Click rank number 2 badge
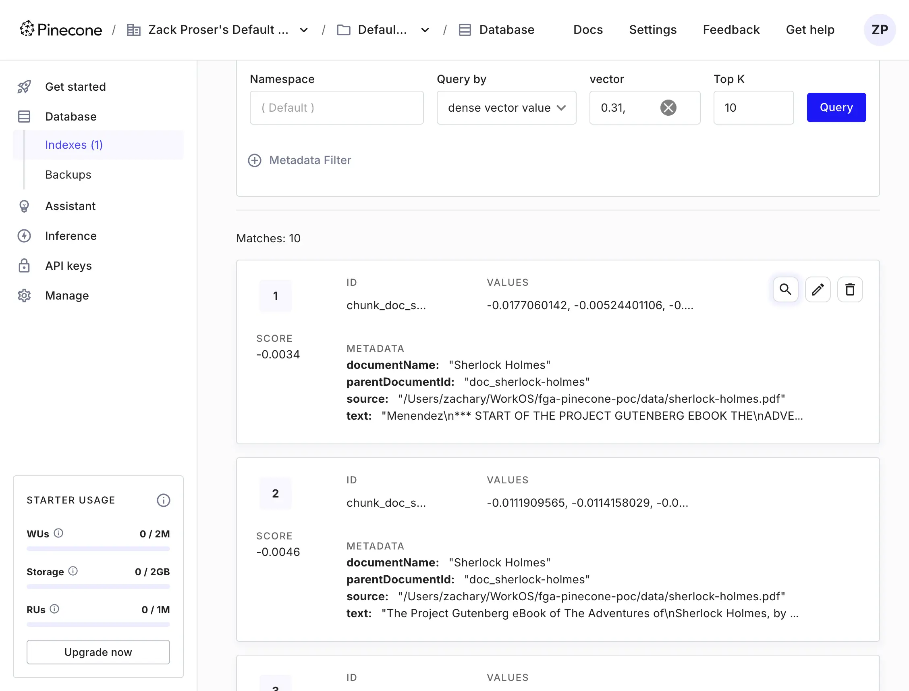This screenshot has width=909, height=691. [x=276, y=493]
